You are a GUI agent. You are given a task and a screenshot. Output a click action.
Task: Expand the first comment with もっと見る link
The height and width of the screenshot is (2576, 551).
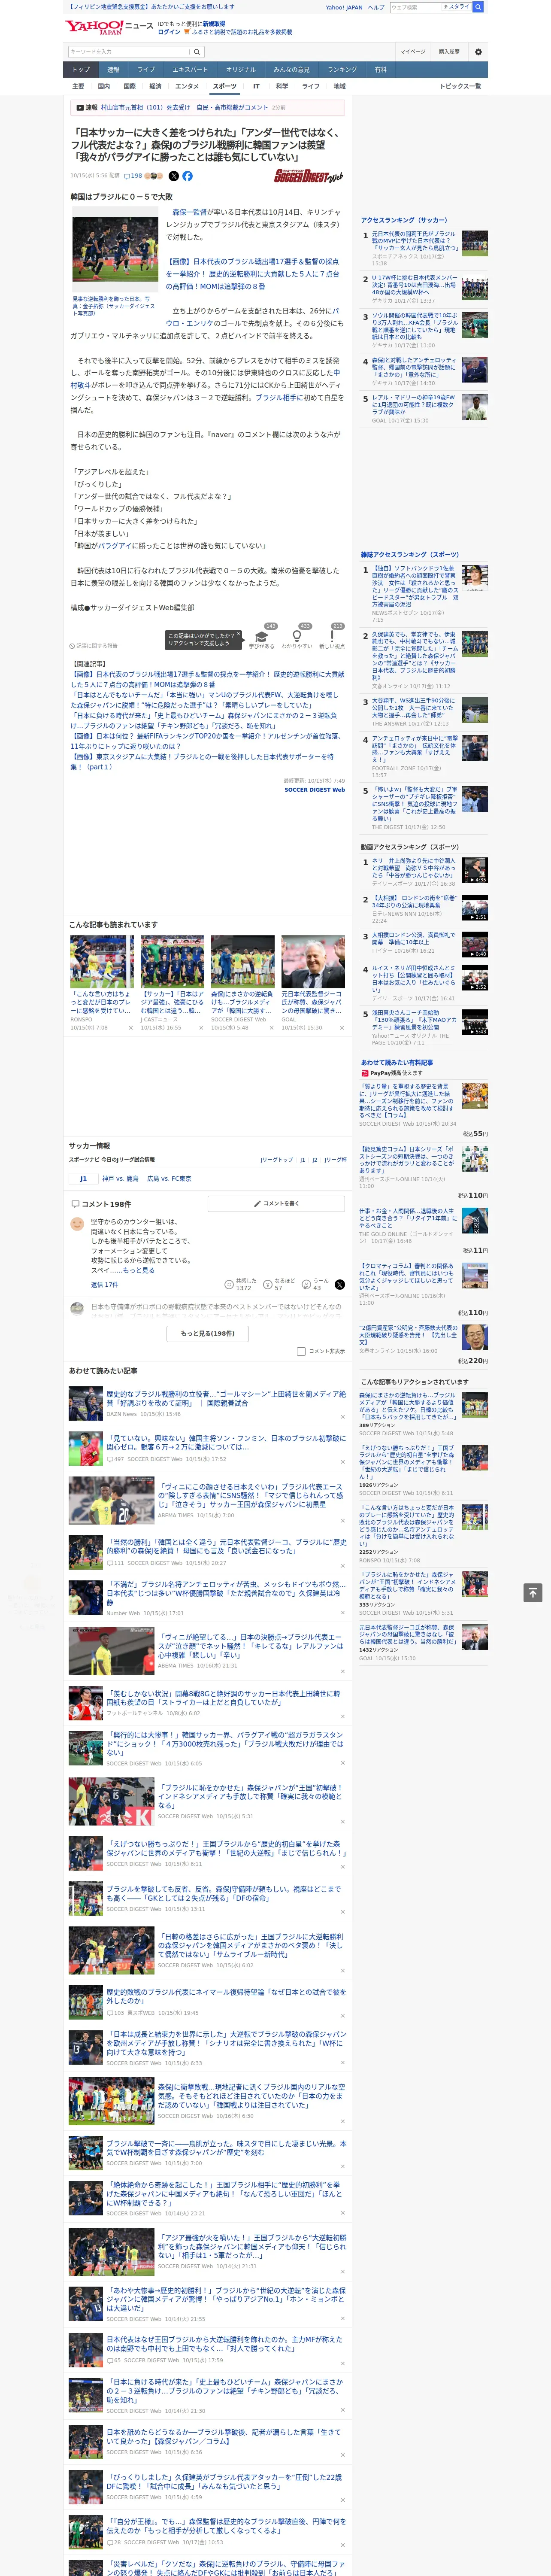139,1270
